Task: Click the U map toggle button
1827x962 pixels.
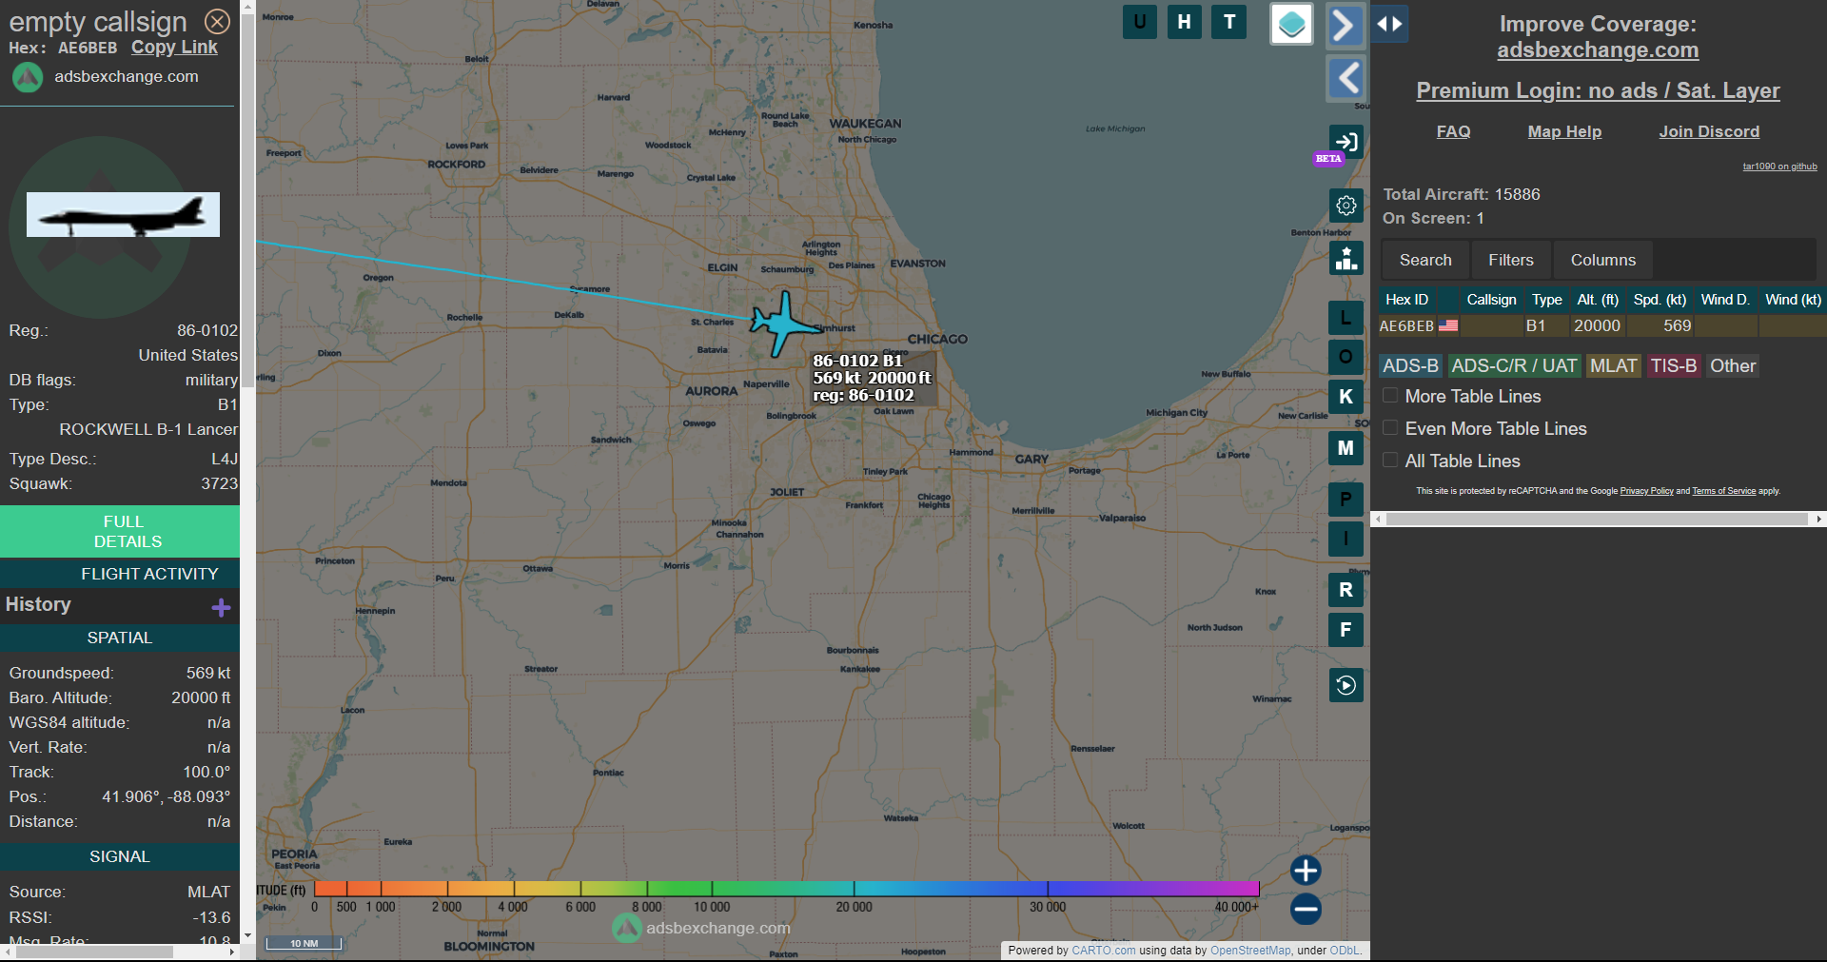Action: (x=1139, y=22)
